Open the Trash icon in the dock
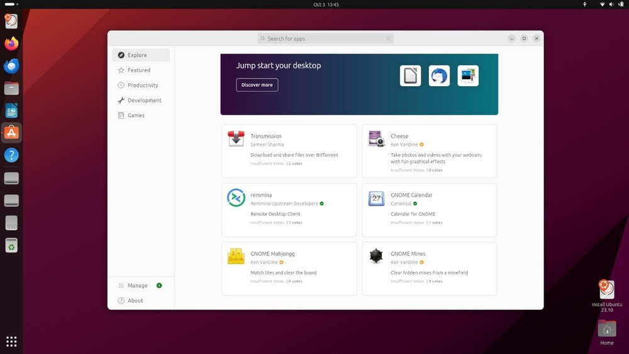Image resolution: width=629 pixels, height=354 pixels. (x=11, y=245)
